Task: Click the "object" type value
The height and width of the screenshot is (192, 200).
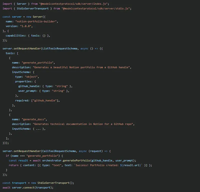Action: coord(31,77)
